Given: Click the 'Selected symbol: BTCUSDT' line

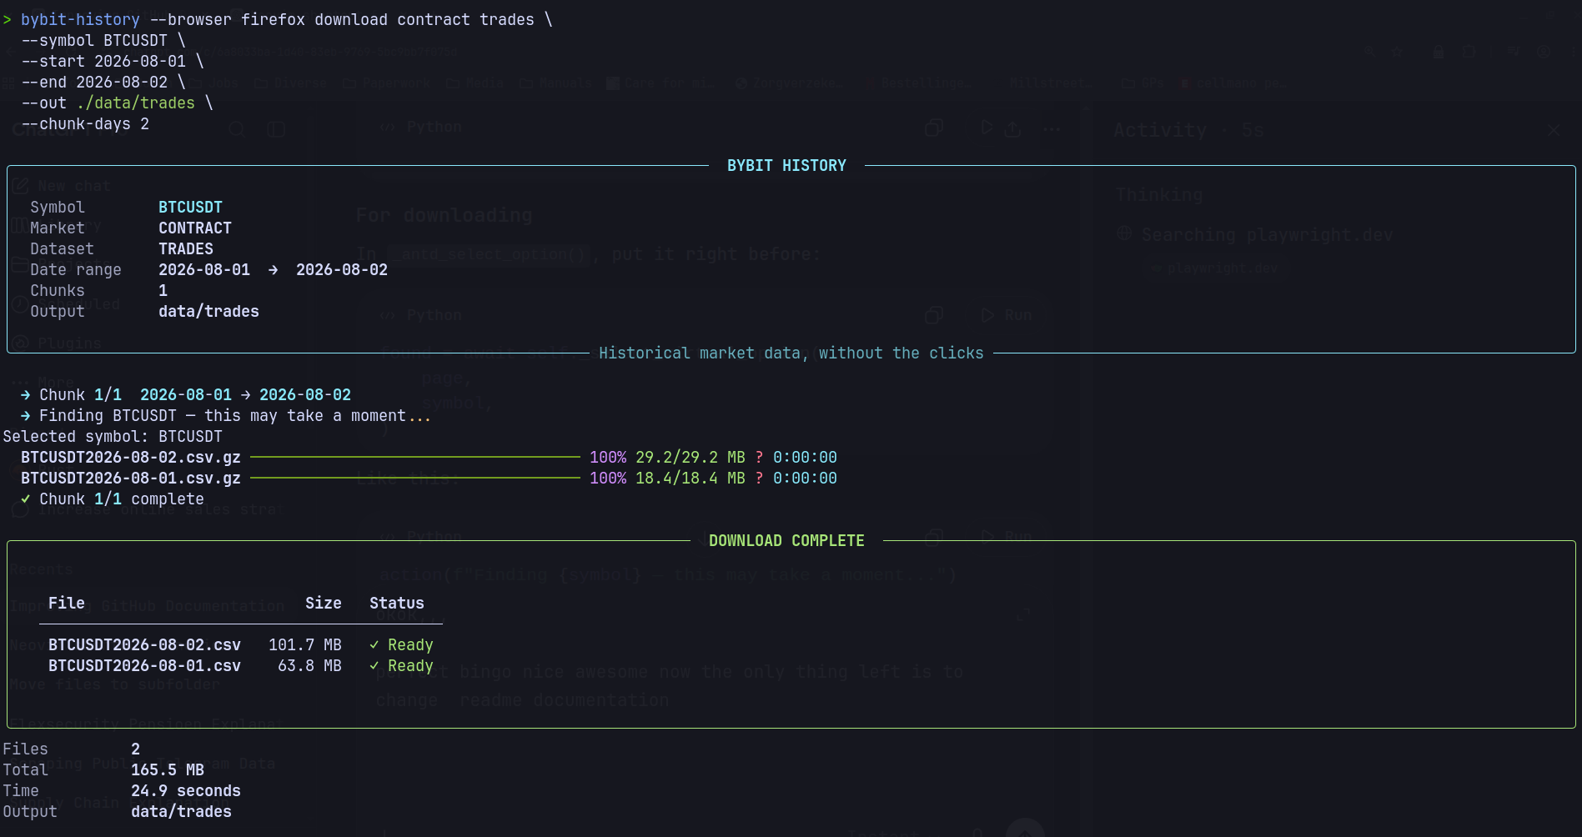Looking at the screenshot, I should pos(113,436).
